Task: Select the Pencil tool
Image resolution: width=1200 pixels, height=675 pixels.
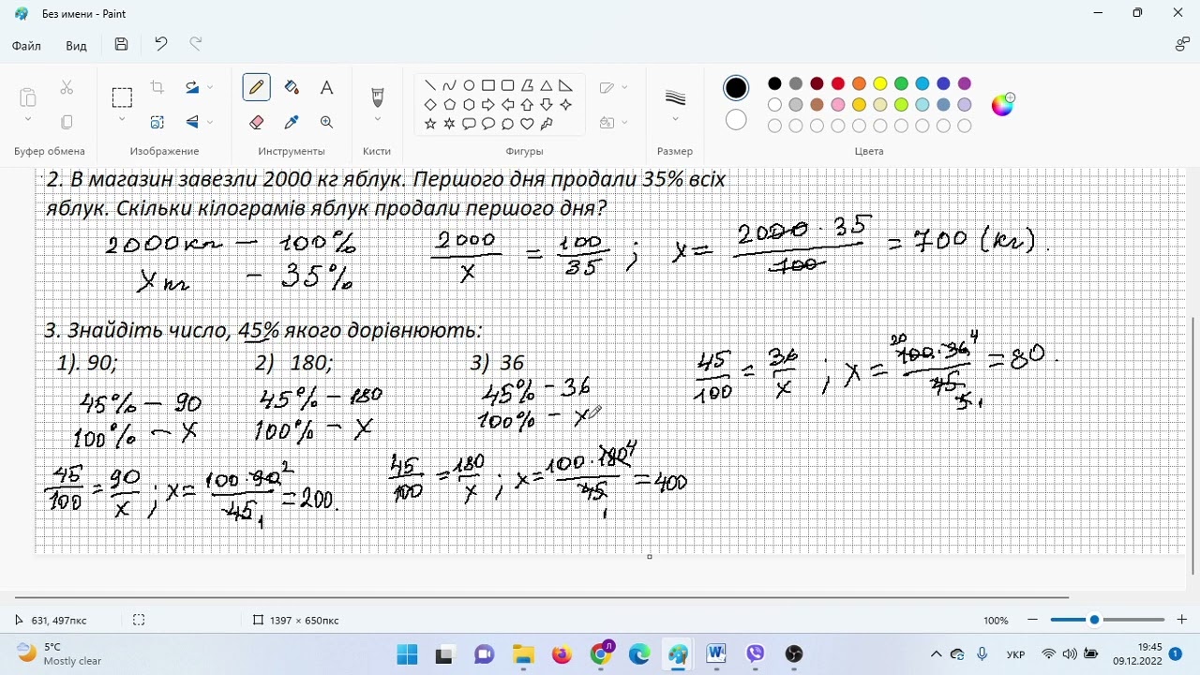Action: [x=256, y=87]
